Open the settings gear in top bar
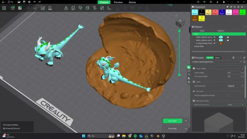Screen dimensions: 247x139 (x=29, y=2)
